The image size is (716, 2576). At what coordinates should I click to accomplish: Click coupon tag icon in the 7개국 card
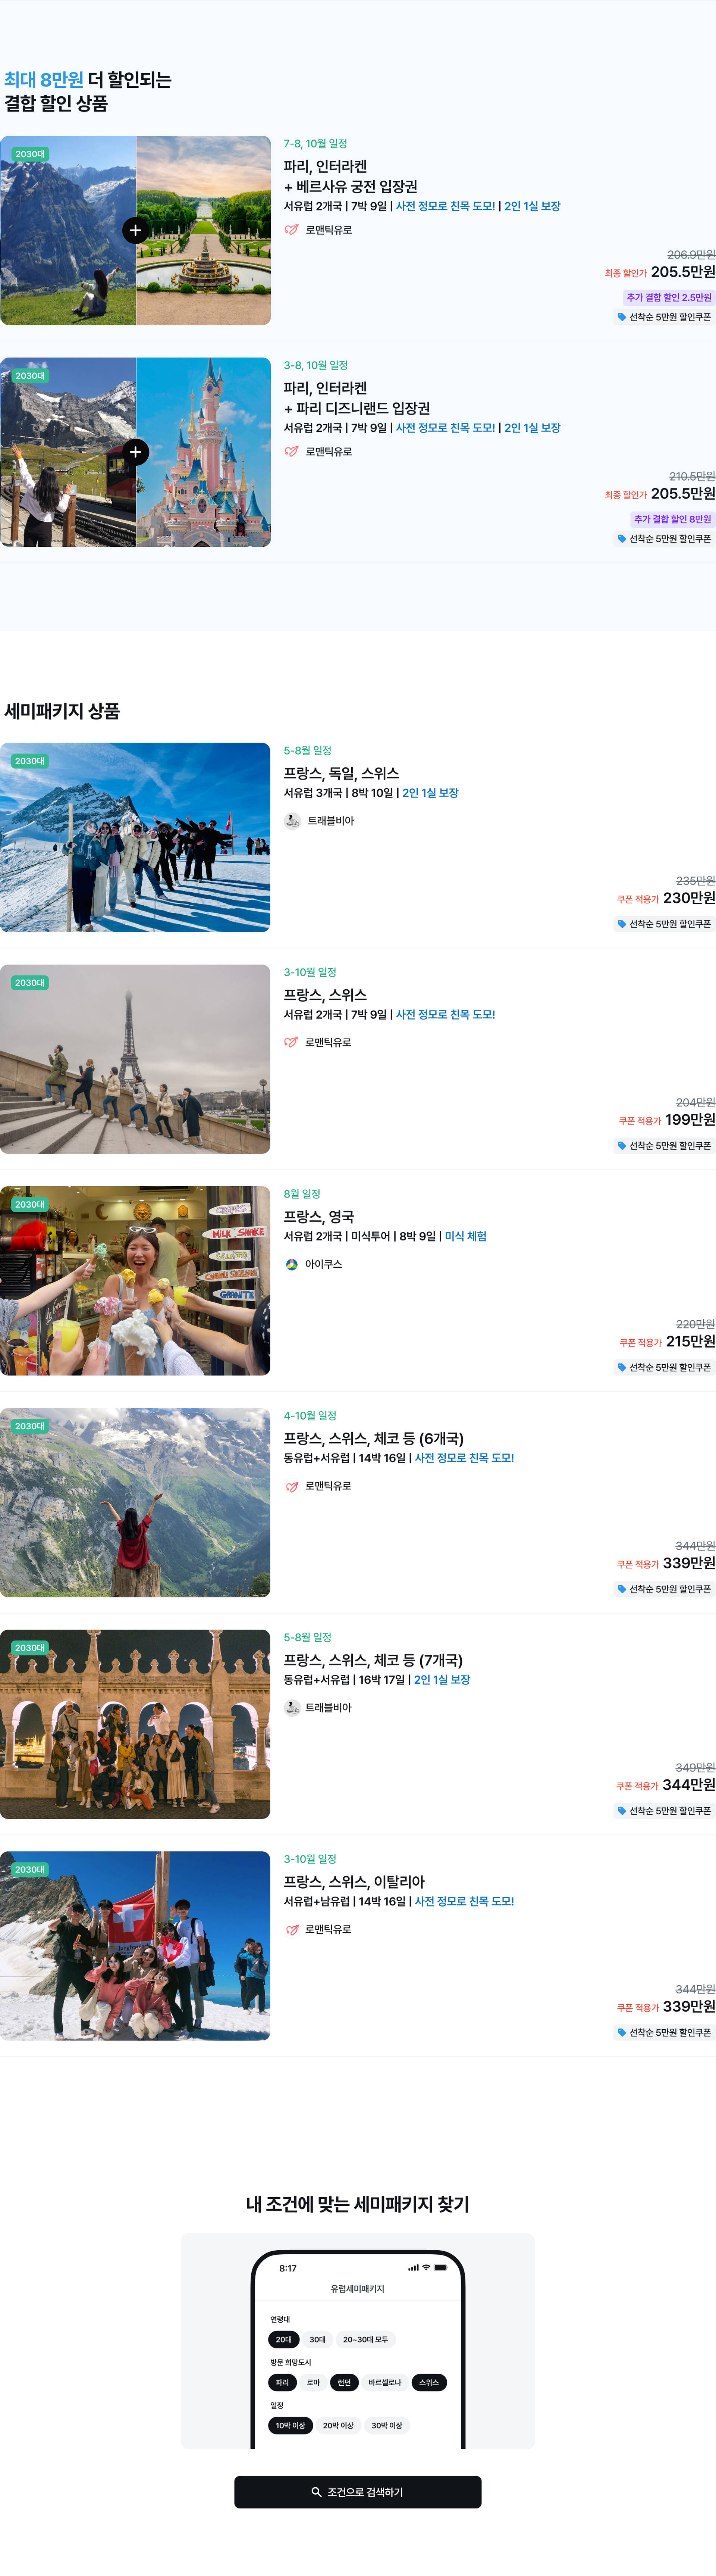622,1811
